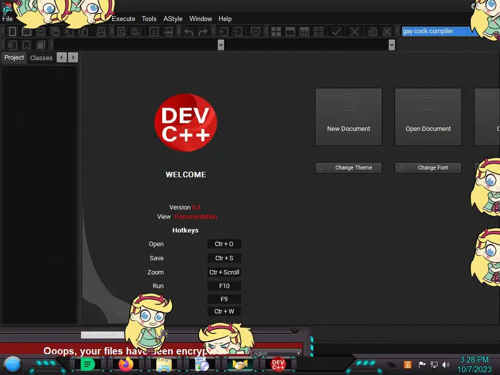The width and height of the screenshot is (500, 375).
Task: Click the Ctr + O hotkey box
Action: (x=224, y=244)
